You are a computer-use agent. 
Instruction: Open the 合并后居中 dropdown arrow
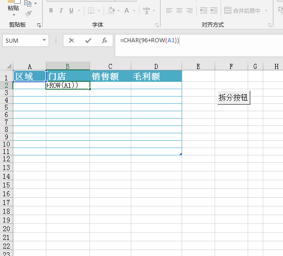click(x=266, y=11)
